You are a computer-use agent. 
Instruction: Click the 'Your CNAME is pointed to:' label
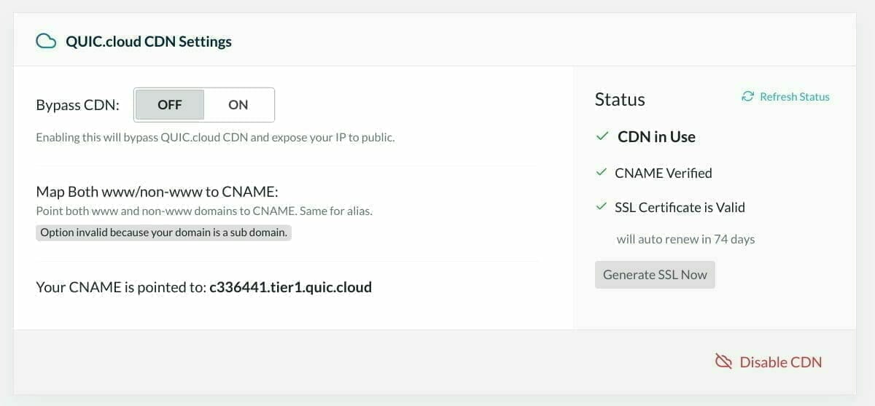tap(121, 287)
